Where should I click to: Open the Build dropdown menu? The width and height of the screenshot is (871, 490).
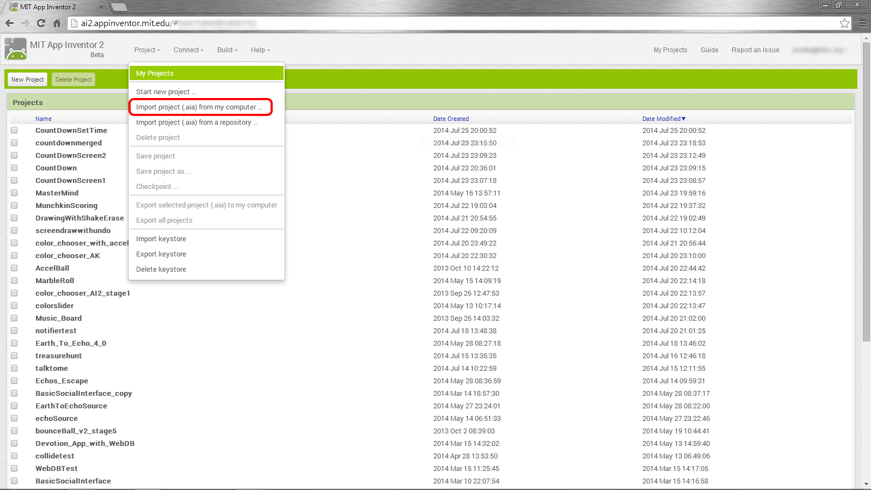pos(227,50)
